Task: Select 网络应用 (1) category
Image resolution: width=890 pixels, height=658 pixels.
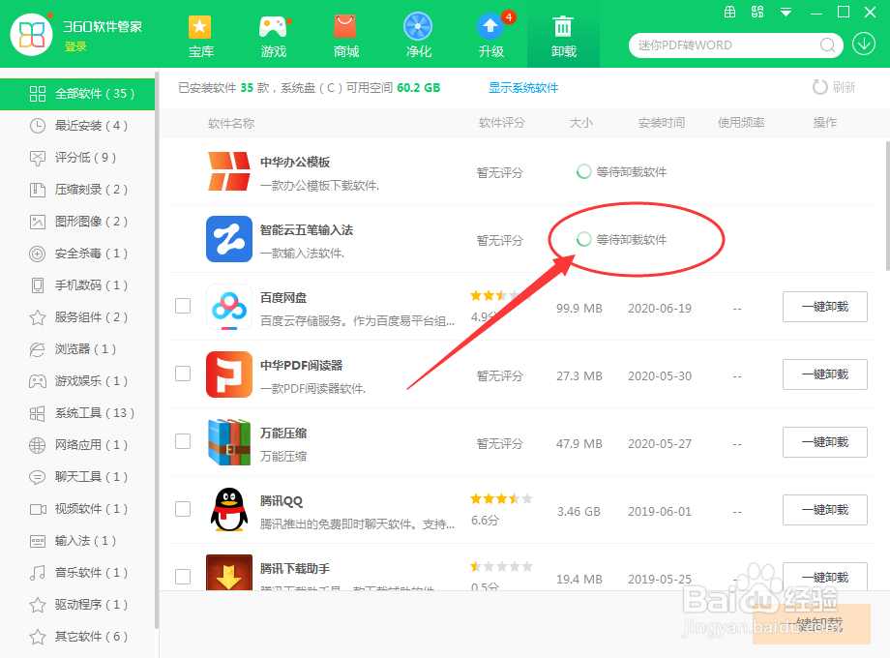Action: click(x=77, y=444)
